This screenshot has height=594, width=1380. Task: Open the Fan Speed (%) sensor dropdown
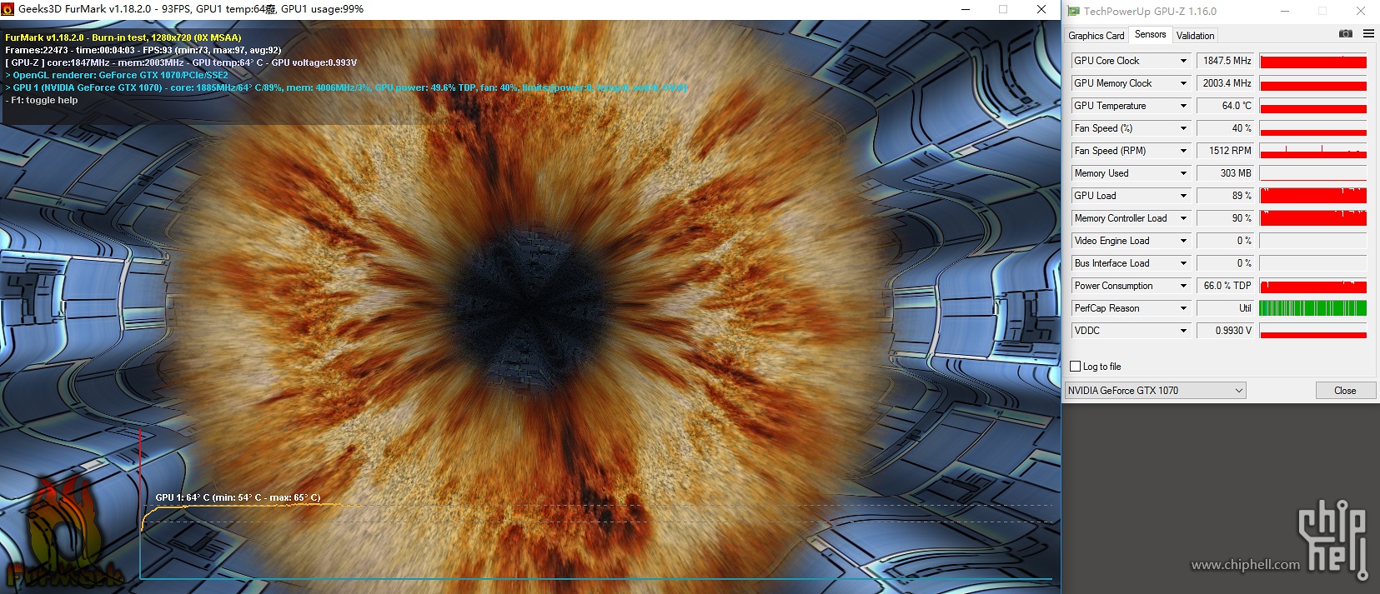[x=1183, y=128]
